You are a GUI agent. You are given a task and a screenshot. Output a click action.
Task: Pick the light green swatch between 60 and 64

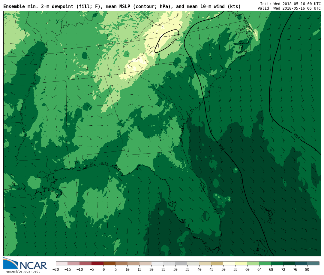pos(253,264)
